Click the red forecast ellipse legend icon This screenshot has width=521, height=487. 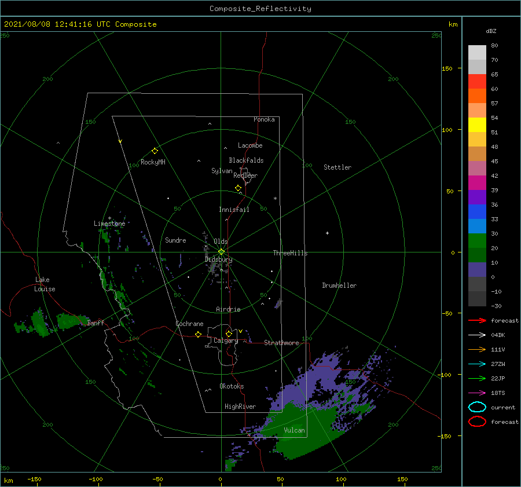(477, 422)
